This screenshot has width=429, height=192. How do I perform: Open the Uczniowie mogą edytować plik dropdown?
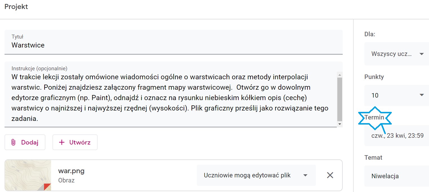click(256, 175)
